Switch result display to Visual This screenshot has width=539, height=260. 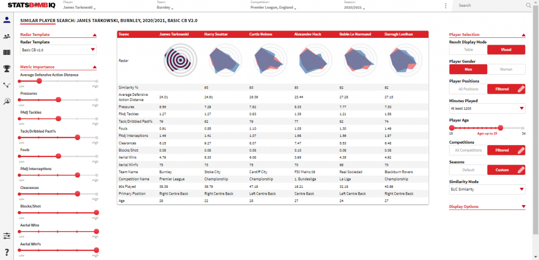[506, 49]
